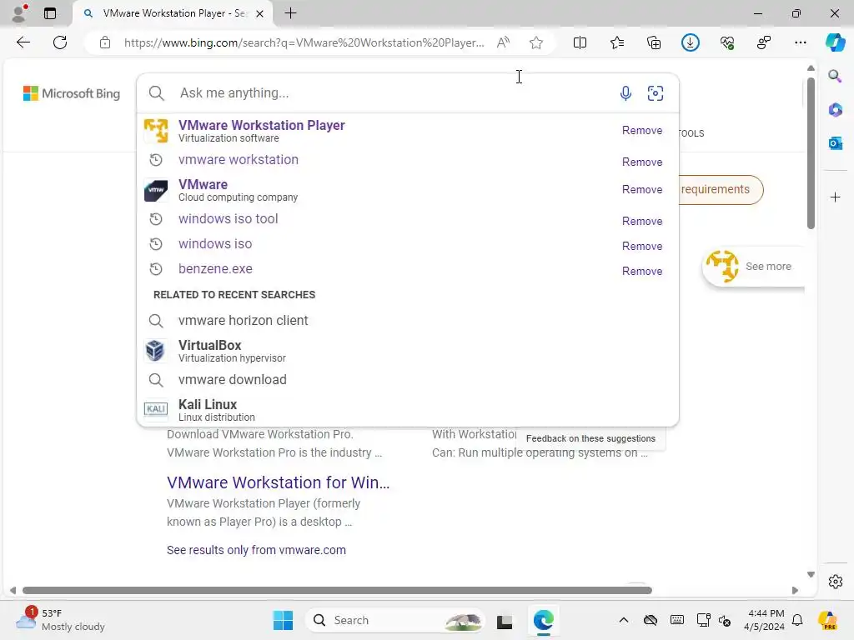The height and width of the screenshot is (640, 854).
Task: Open the Favorites list
Action: tap(617, 42)
